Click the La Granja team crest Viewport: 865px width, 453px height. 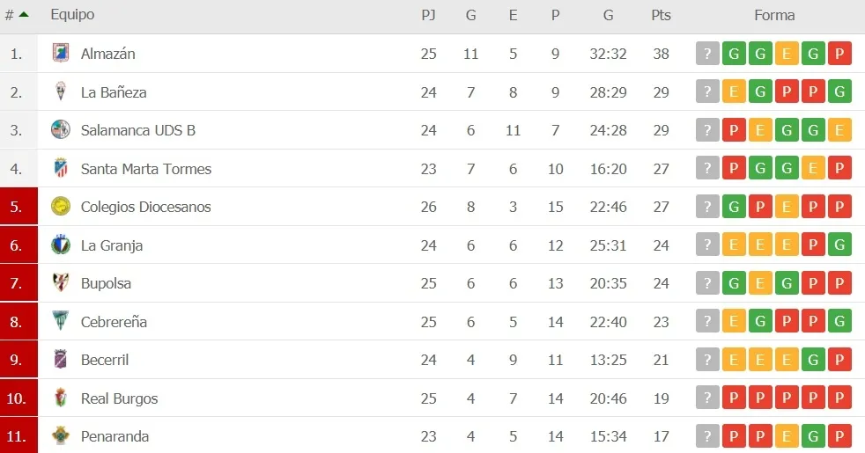point(60,245)
